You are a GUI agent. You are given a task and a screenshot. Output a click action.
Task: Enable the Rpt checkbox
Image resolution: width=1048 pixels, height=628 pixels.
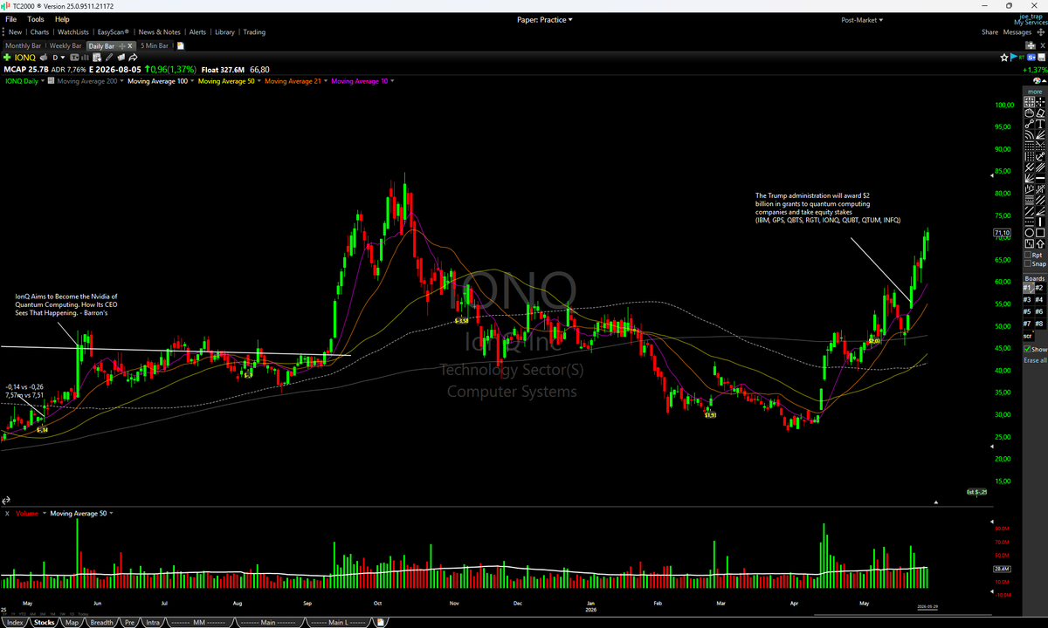click(x=1028, y=255)
